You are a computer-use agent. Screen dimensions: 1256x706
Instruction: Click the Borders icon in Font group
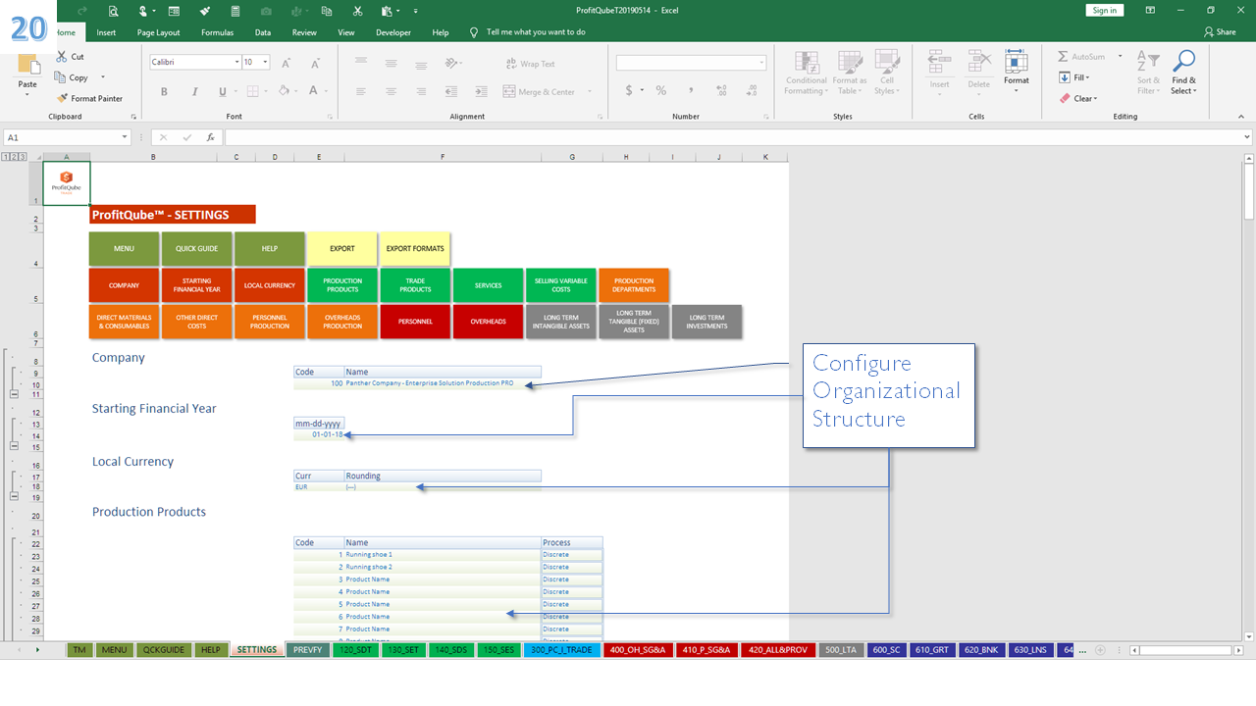pyautogui.click(x=252, y=91)
